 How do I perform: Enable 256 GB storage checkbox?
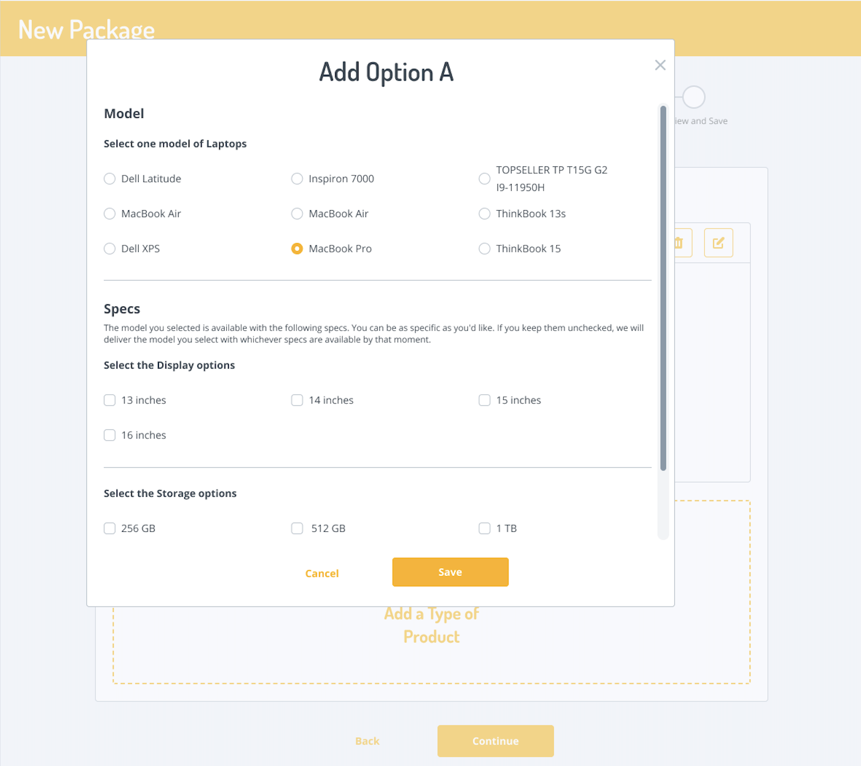click(x=110, y=529)
